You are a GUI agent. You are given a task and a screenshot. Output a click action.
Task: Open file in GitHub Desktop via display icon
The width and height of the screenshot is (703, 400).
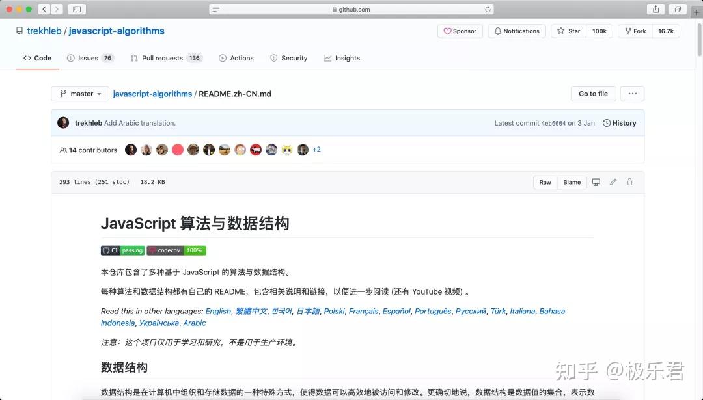point(596,182)
